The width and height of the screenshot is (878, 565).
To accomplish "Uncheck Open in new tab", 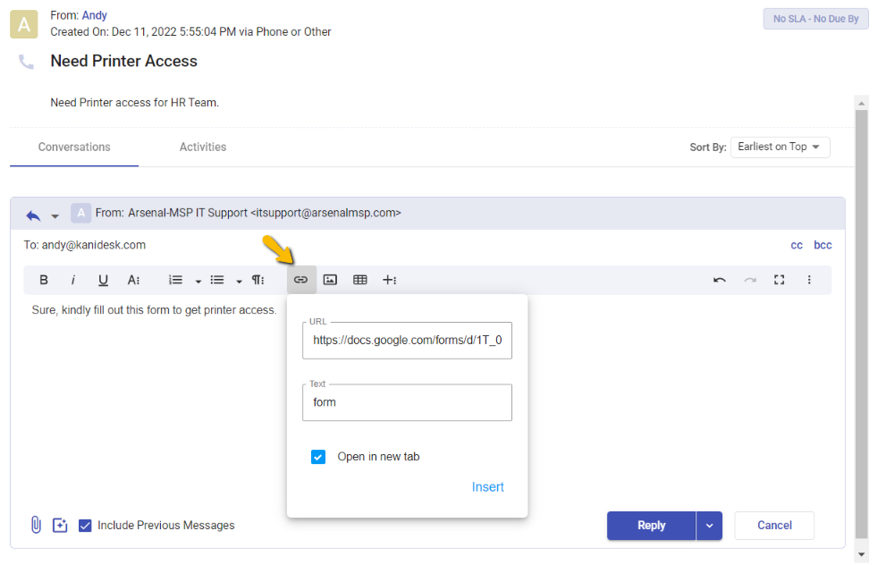I will point(318,457).
